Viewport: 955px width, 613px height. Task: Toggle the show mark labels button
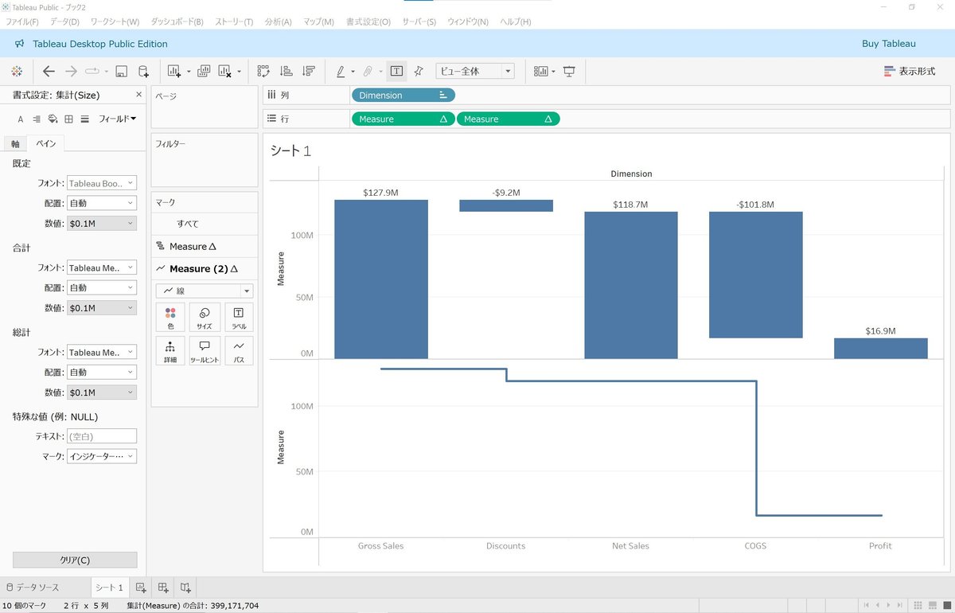pyautogui.click(x=396, y=71)
